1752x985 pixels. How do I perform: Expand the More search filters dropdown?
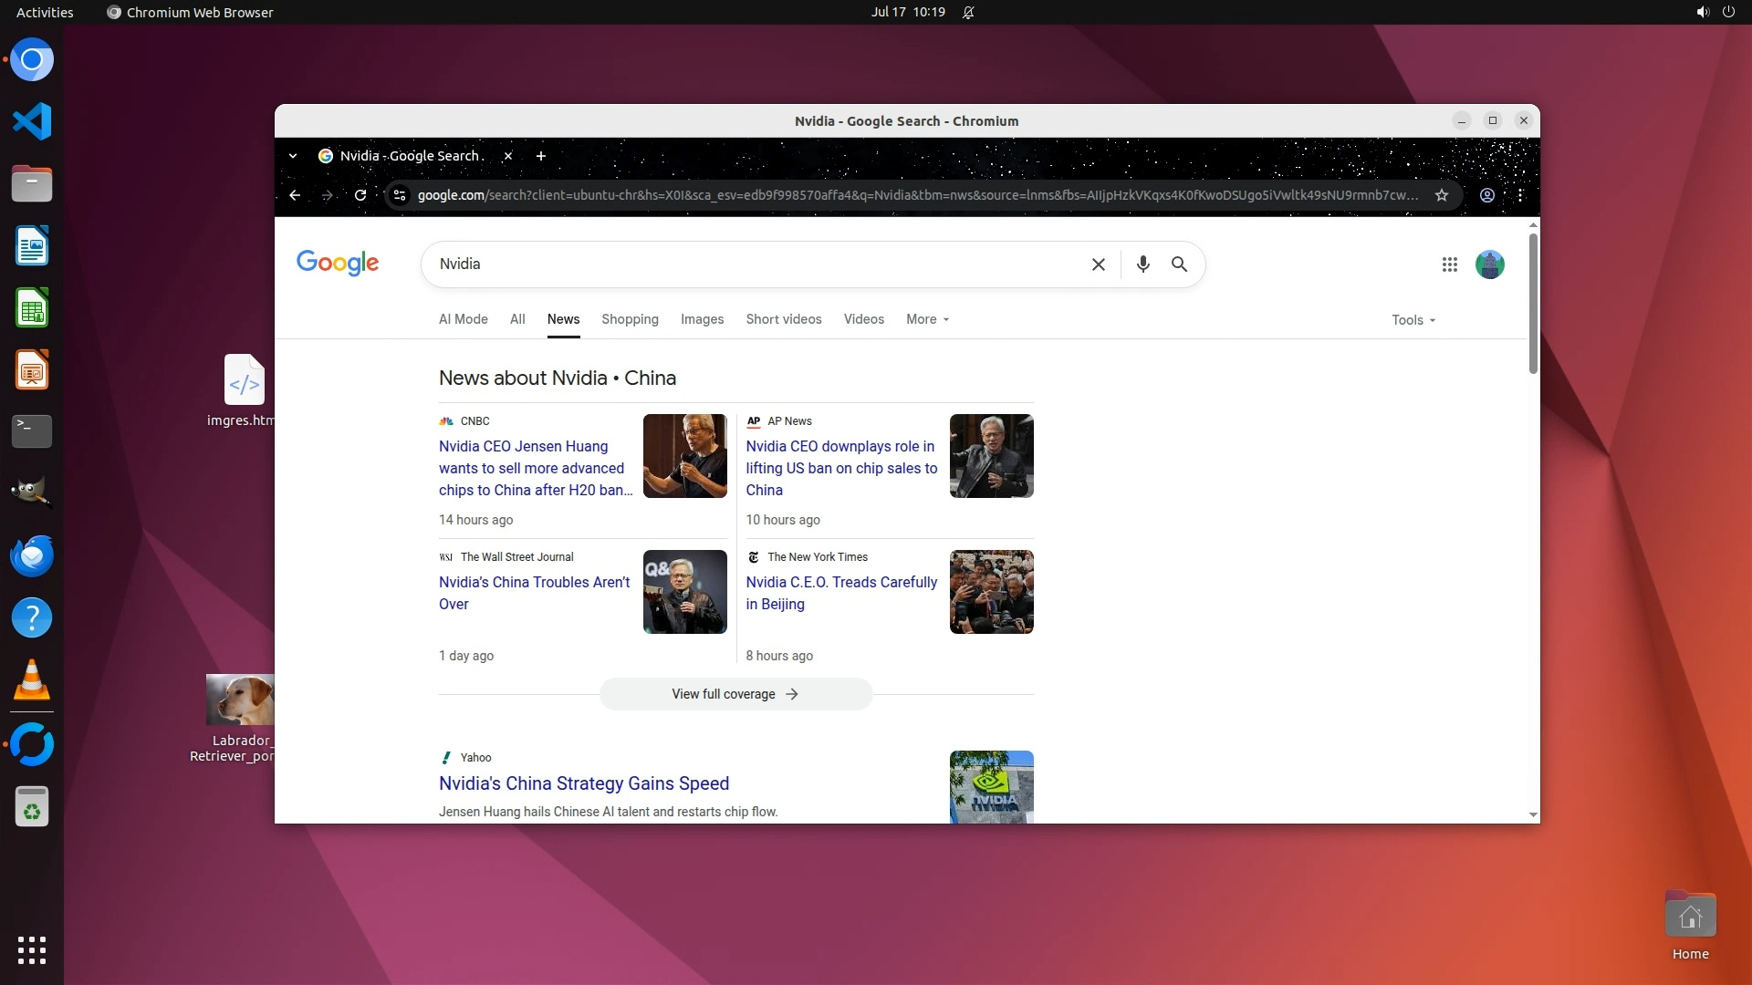tap(927, 319)
